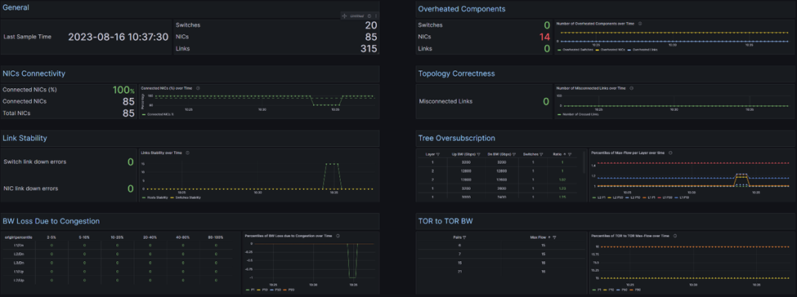
Task: Open Connected NICs (%) over Time panel title menu
Action: tap(166, 88)
